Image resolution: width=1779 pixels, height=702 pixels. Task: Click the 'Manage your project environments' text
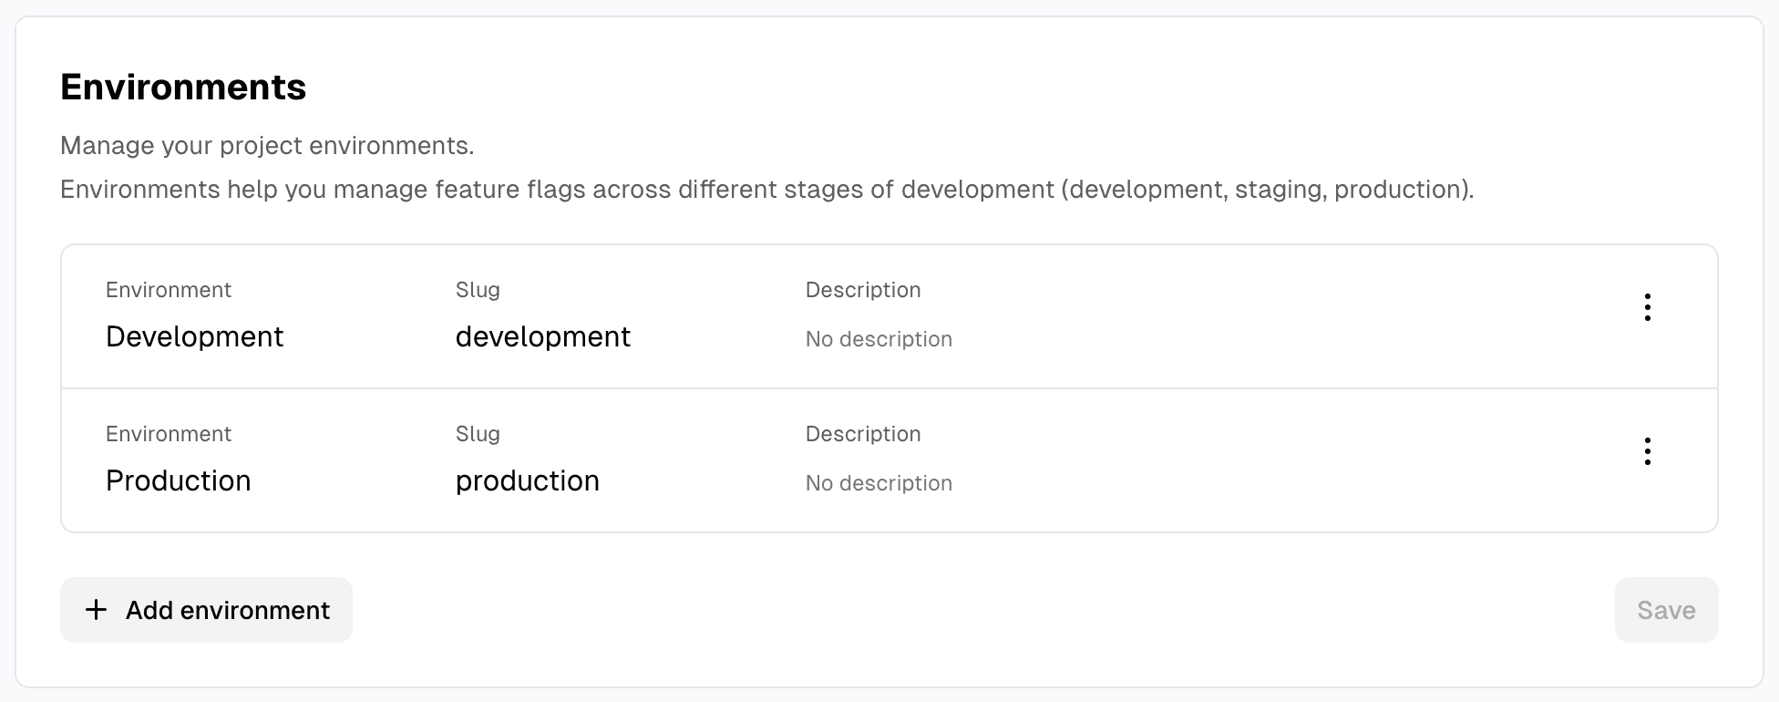267,146
